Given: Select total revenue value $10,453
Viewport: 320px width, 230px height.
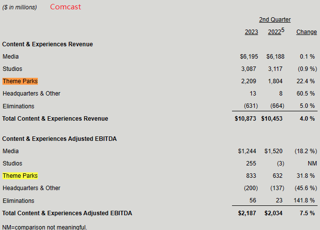Looking at the screenshot, I should click(272, 119).
